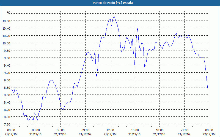Click the 09:00 time axis label
This screenshot has height=137, width=220.
tap(85, 130)
